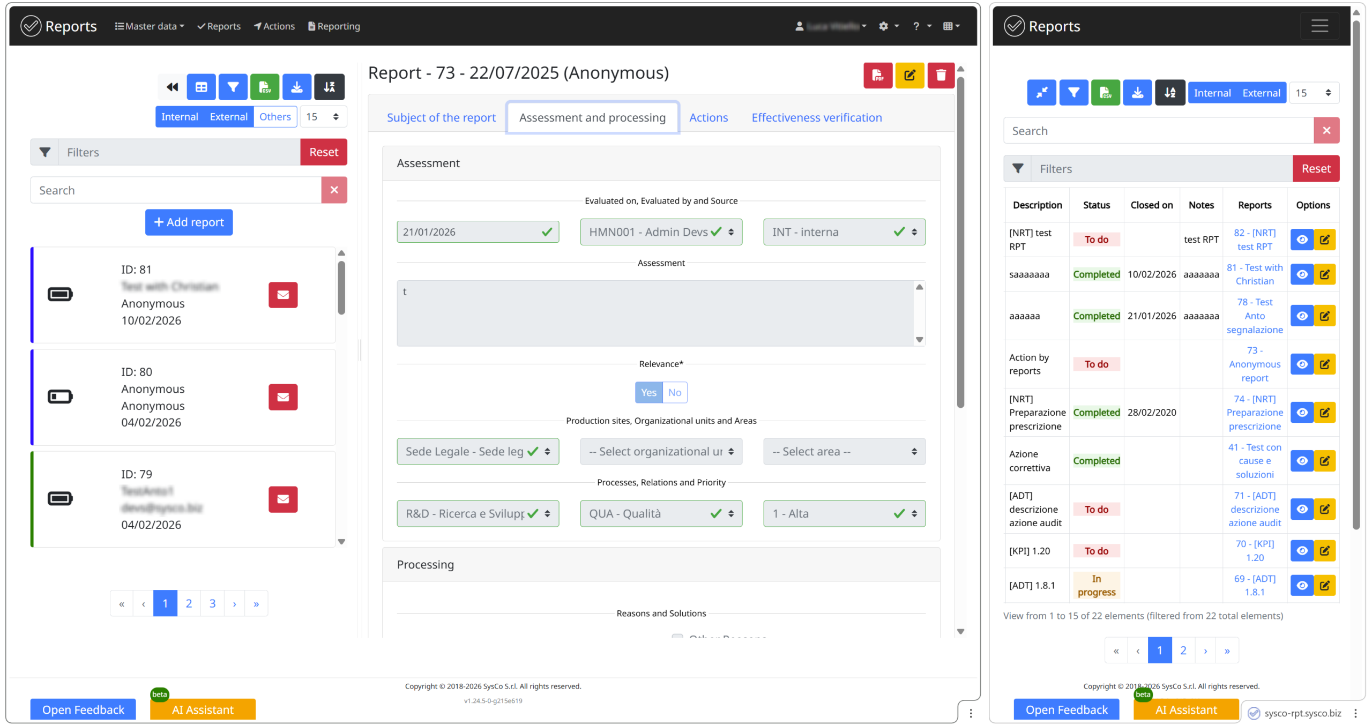Expand the Master data menu
Image resolution: width=1372 pixels, height=725 pixels.
click(x=150, y=26)
